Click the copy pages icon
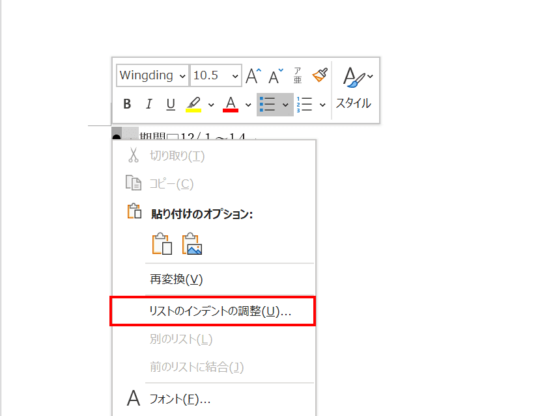The width and height of the screenshot is (540, 416). click(x=134, y=183)
